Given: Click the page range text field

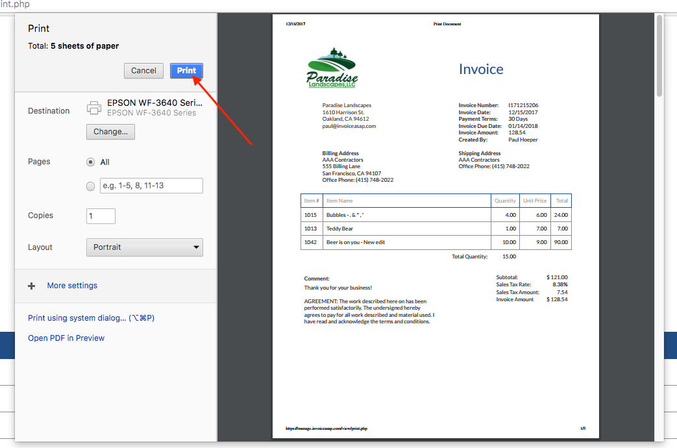Looking at the screenshot, I should (151, 186).
